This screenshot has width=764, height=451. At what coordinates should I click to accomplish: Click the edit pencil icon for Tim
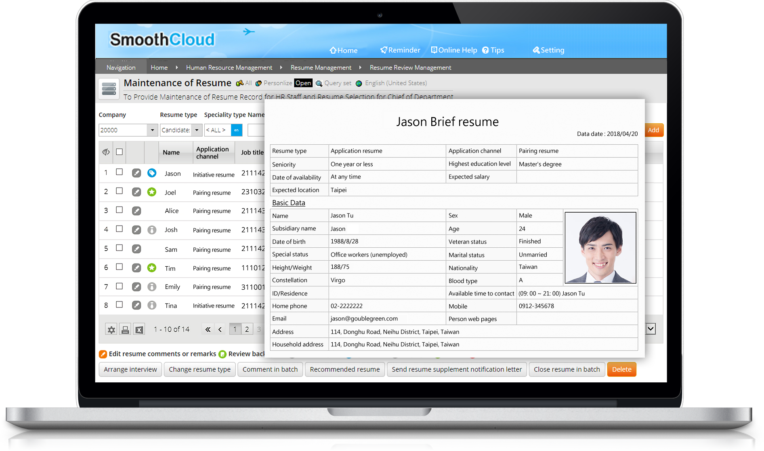(x=136, y=268)
